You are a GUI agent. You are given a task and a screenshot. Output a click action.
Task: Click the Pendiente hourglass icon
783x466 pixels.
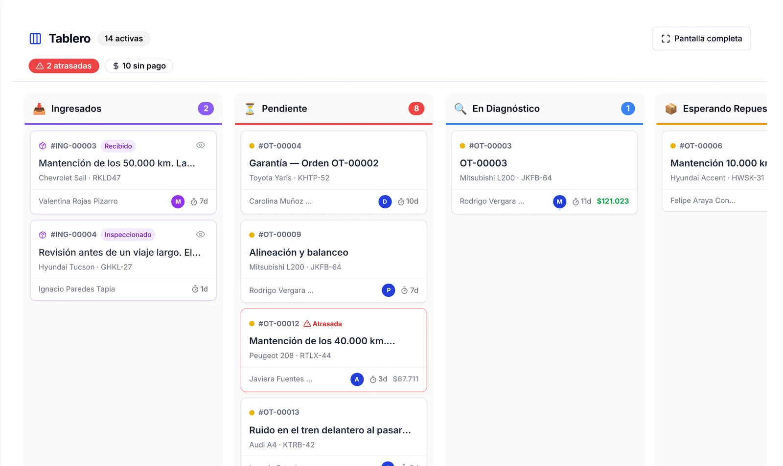pyautogui.click(x=250, y=109)
